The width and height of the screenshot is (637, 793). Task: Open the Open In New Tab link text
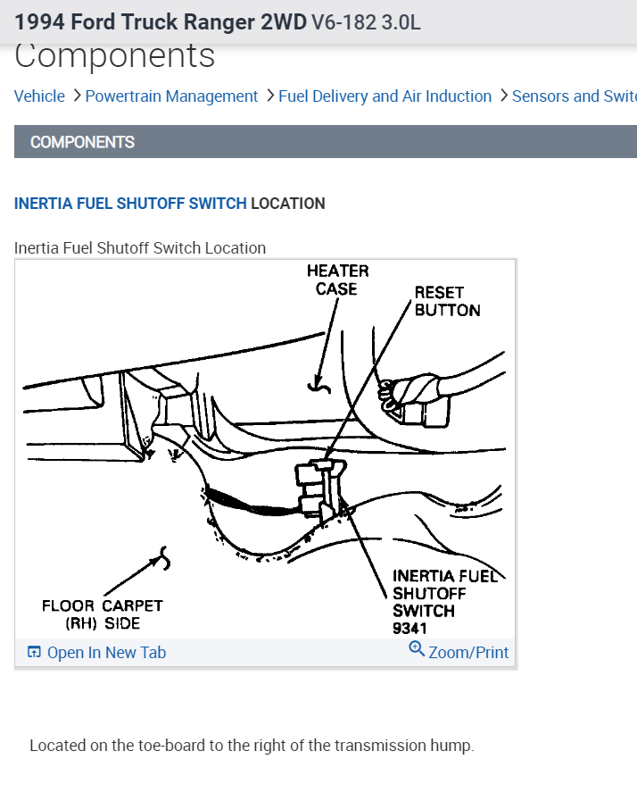click(106, 653)
